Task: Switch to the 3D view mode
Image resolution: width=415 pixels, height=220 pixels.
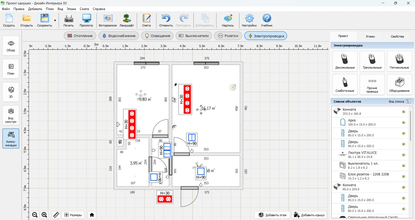Action: pos(11,92)
